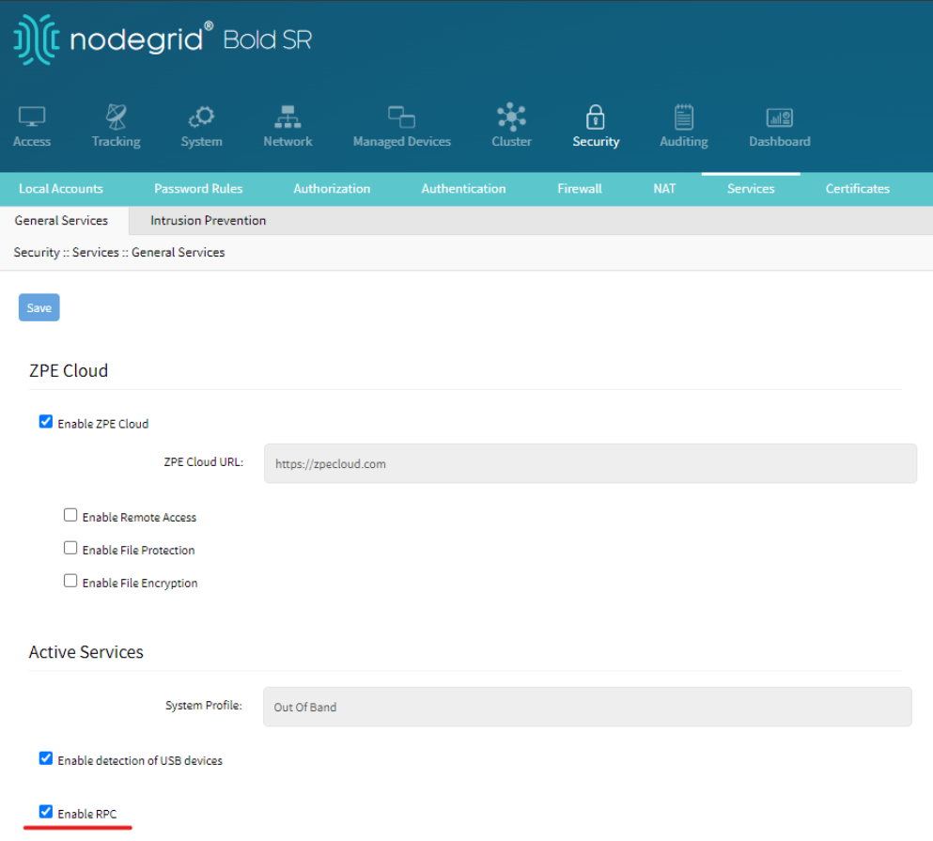Screen dimensions: 933x841
Task: Click the ZPE Cloud URL field
Action: point(590,463)
